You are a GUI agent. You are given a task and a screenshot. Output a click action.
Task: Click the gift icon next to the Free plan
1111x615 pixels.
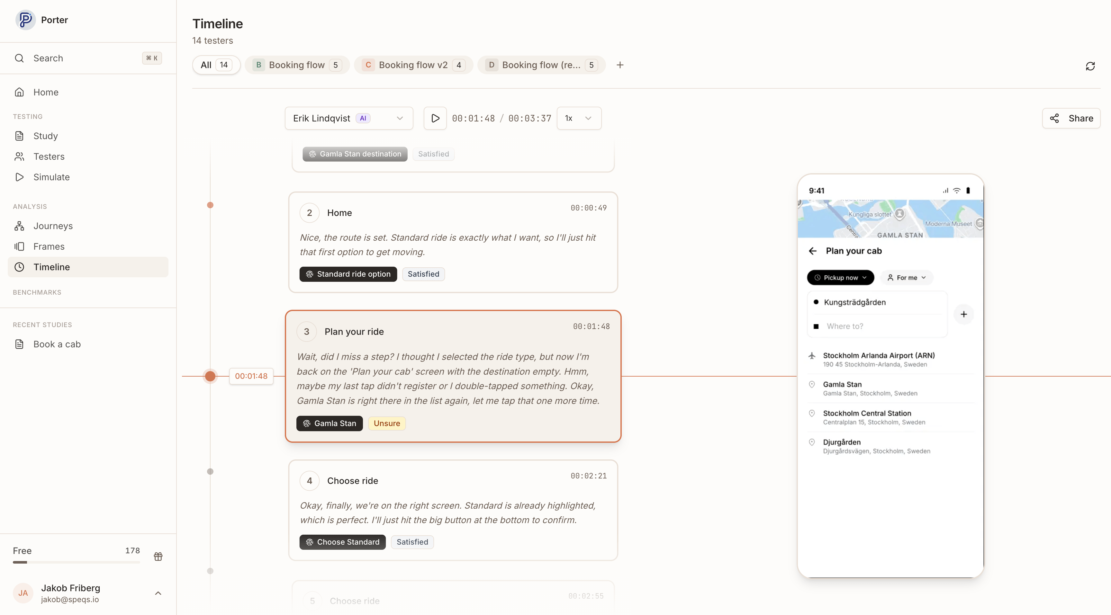(158, 557)
